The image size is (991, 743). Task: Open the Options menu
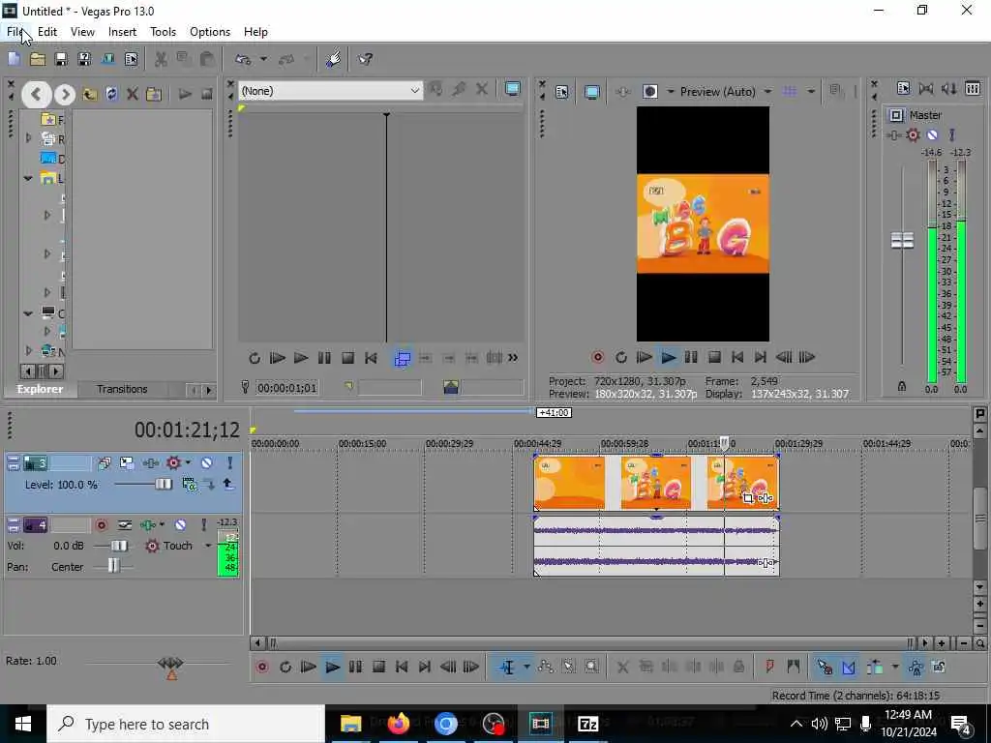tap(210, 32)
